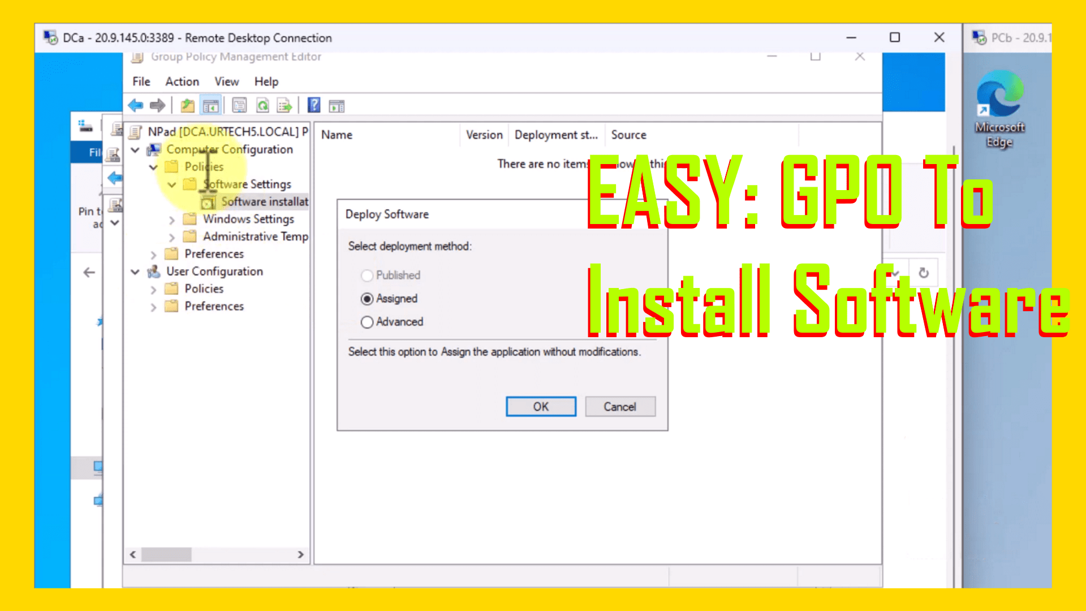The height and width of the screenshot is (611, 1086).
Task: Collapse the Computer Configuration node
Action: tap(135, 150)
